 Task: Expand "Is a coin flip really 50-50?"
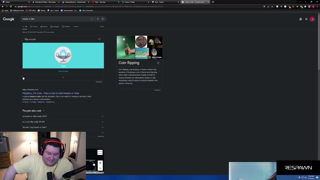tap(63, 122)
